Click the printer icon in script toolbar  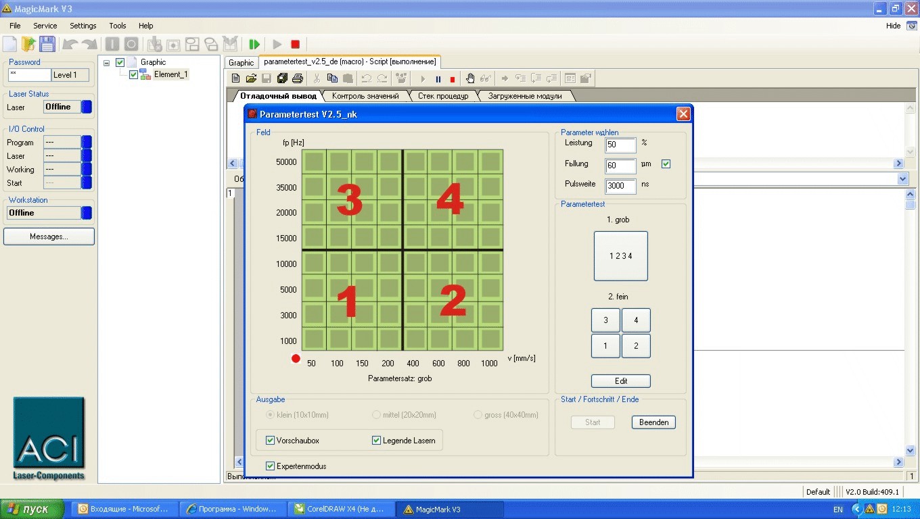tap(297, 78)
